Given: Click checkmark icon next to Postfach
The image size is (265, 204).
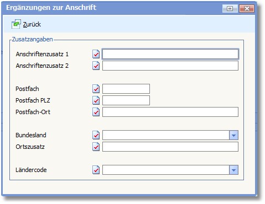Looking at the screenshot, I should pos(96,89).
